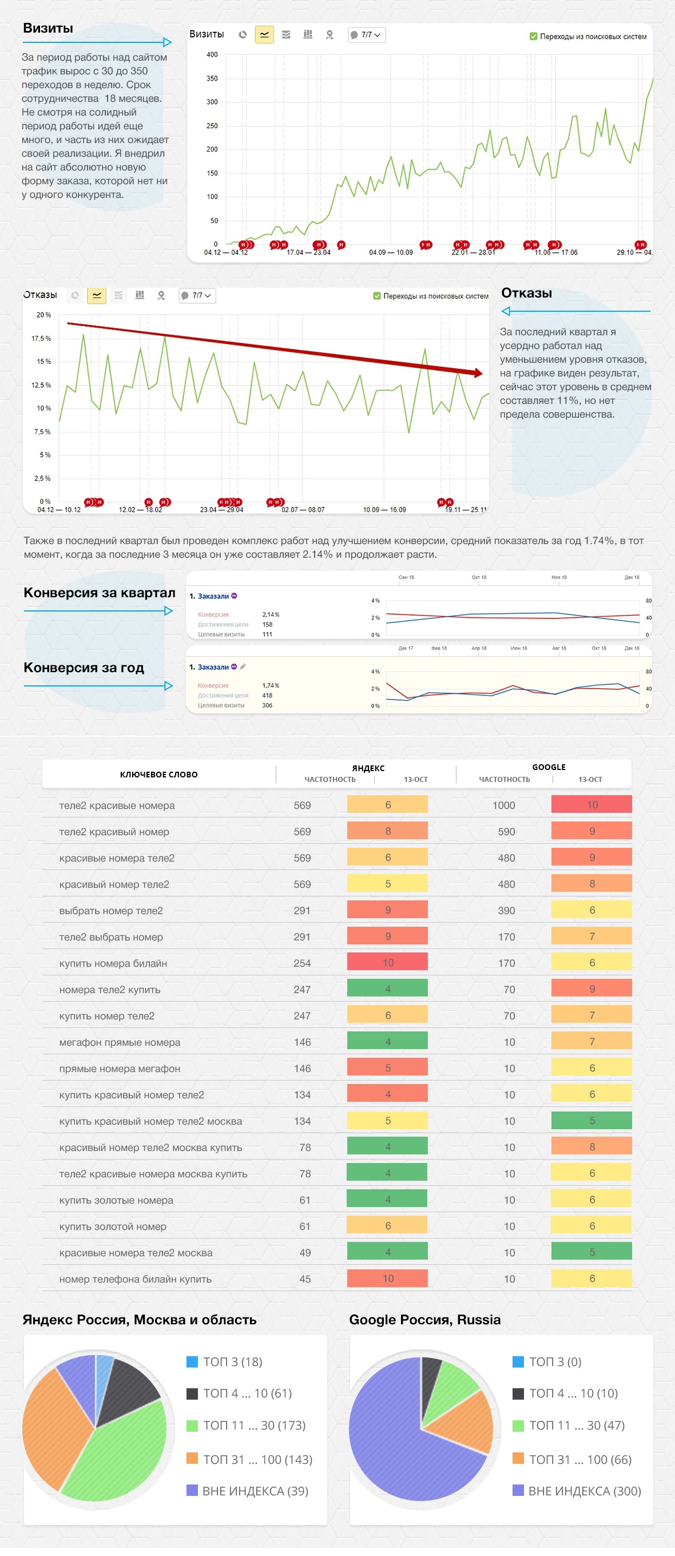The image size is (675, 1556).
Task: Expand 7/7 annotations dropdown in Отказы chart
Action: pyautogui.click(x=197, y=295)
